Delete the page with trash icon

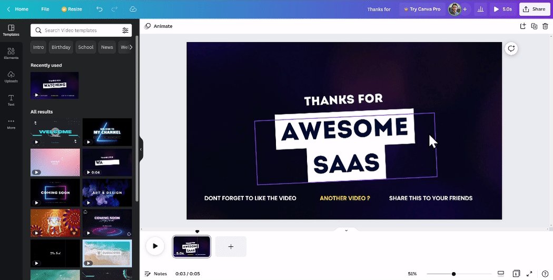tap(545, 26)
